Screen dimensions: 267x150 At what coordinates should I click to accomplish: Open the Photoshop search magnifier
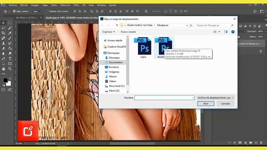pos(255,11)
